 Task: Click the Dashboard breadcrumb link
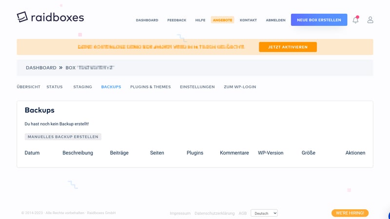41,68
